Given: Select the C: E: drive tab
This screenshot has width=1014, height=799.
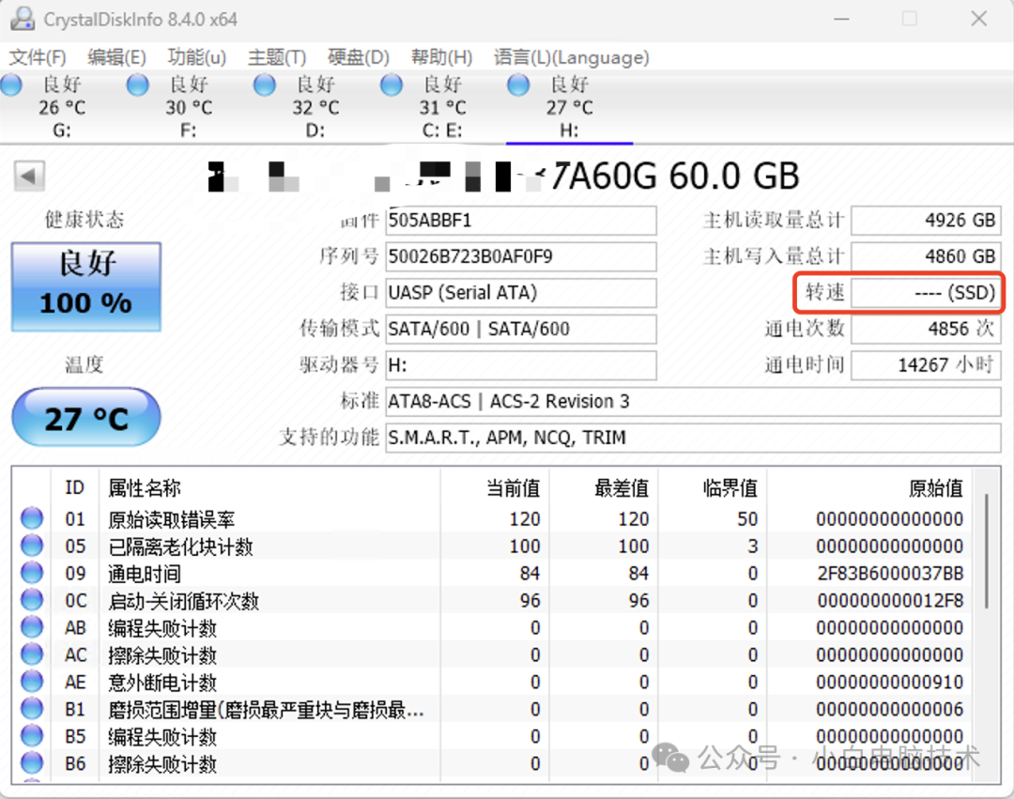Looking at the screenshot, I should point(442,107).
